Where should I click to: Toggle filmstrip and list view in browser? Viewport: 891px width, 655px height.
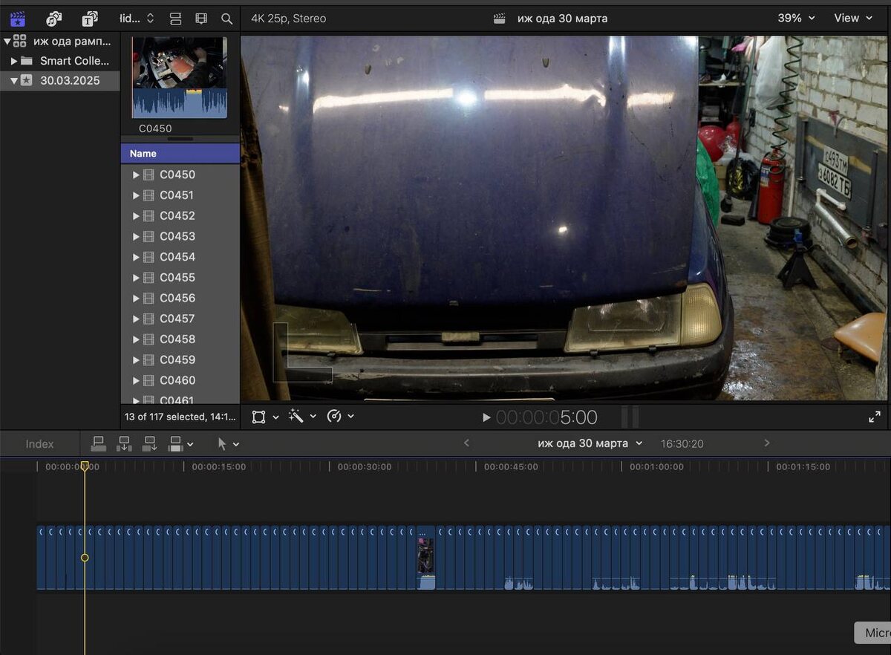175,19
